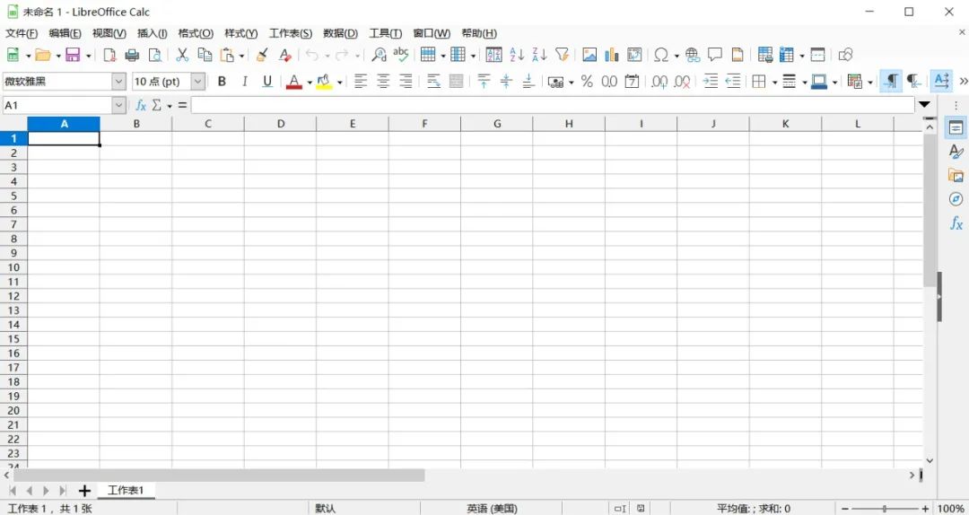Click the Insert Row icon

[x=428, y=55]
